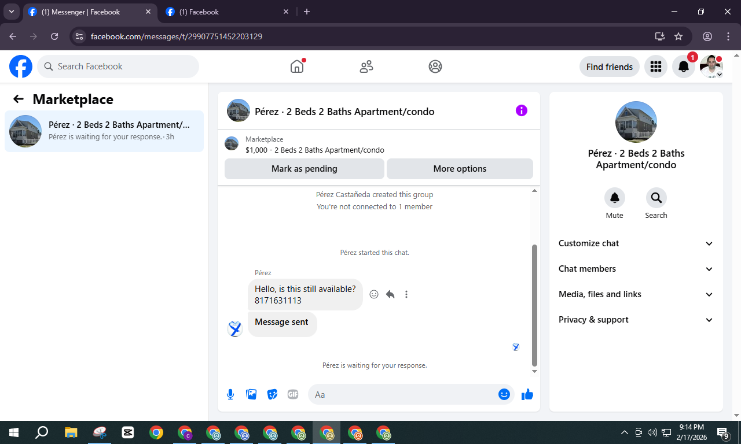Open Chrome profile icon
Screen dimensions: 741x444
click(x=707, y=36)
